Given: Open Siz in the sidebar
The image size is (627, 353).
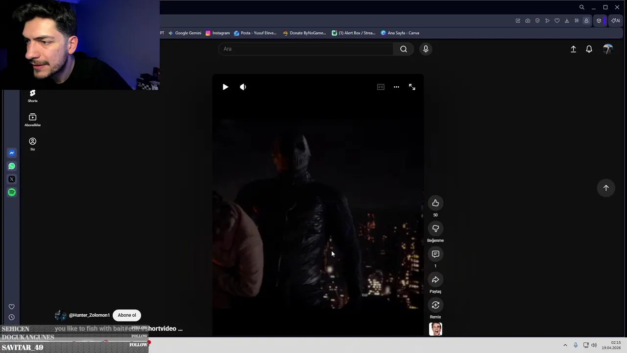Looking at the screenshot, I should pyautogui.click(x=32, y=144).
